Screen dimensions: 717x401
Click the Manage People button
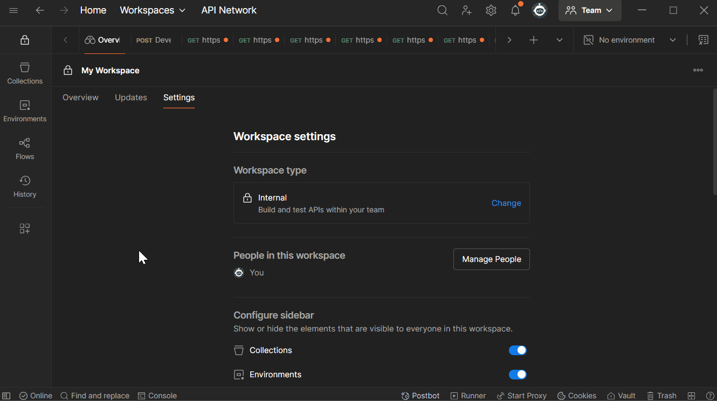pos(492,259)
